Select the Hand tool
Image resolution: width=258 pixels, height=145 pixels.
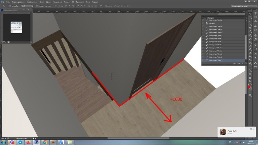pyautogui.click(x=250, y=78)
